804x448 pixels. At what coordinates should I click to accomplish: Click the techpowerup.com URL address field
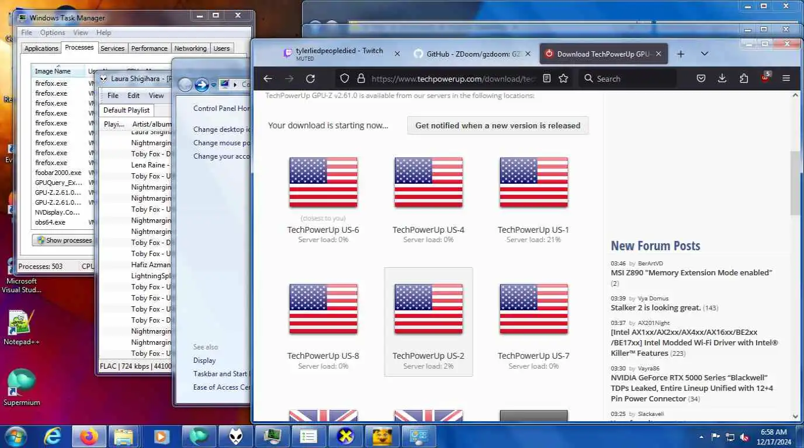click(453, 78)
